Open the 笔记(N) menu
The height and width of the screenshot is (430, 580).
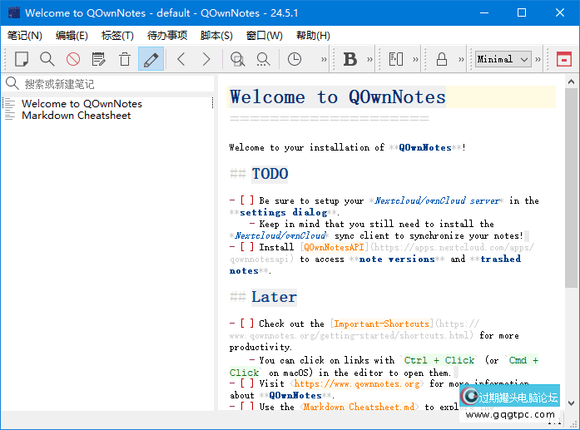tap(25, 36)
